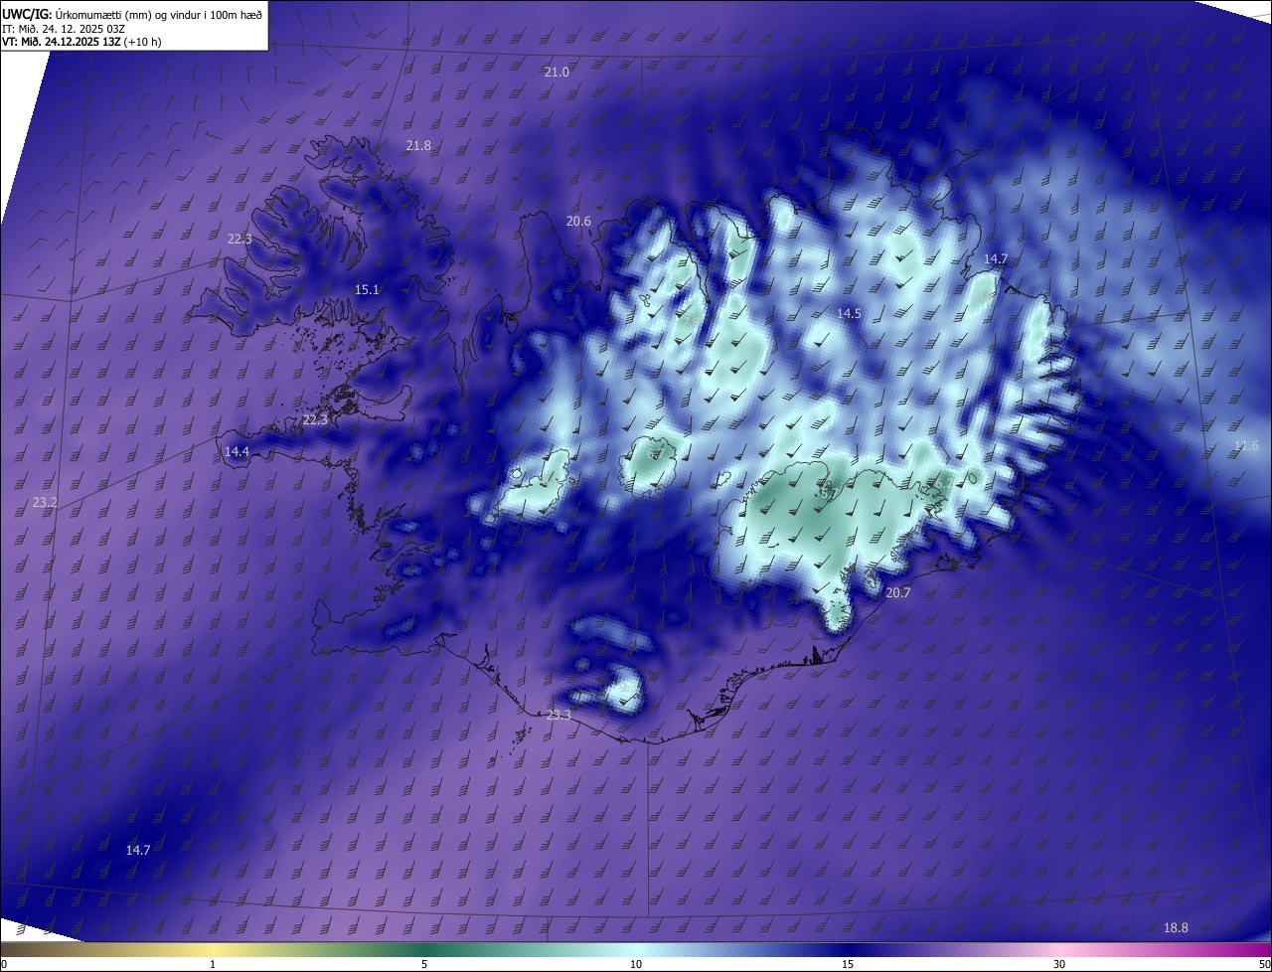Click the colour bar tick label 0
Viewport: 1272px width, 972px height.
point(4,964)
